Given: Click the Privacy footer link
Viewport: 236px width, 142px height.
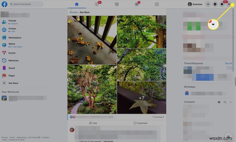Looking at the screenshot, I should click(x=5, y=137).
